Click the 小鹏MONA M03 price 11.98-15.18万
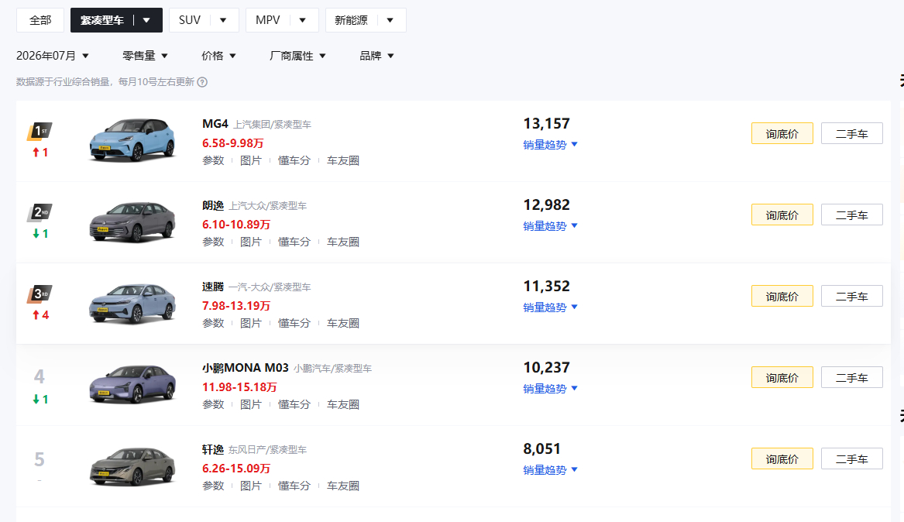 coord(239,386)
